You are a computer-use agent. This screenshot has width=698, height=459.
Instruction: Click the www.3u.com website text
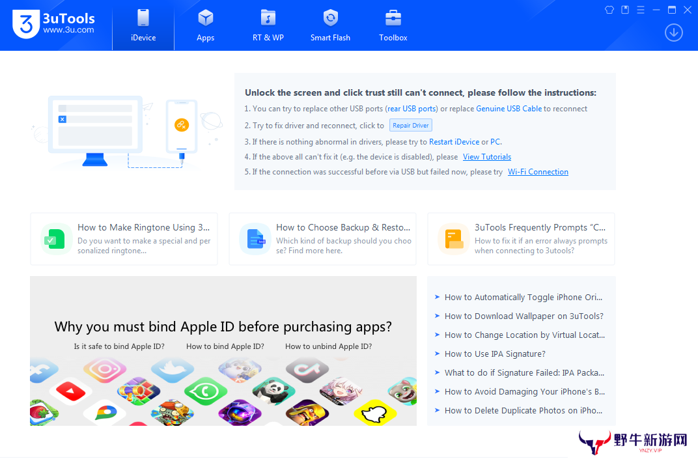pyautogui.click(x=68, y=30)
